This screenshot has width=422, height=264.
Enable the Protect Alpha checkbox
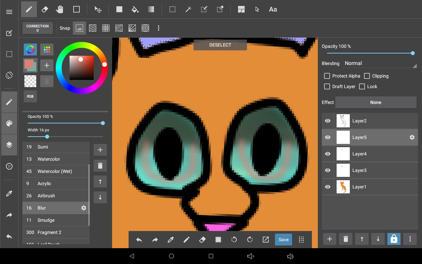click(327, 76)
